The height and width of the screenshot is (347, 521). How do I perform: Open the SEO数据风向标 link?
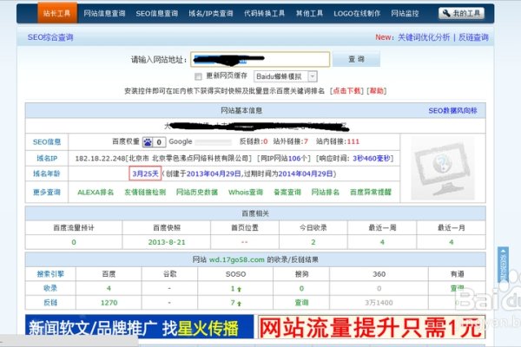[452, 110]
